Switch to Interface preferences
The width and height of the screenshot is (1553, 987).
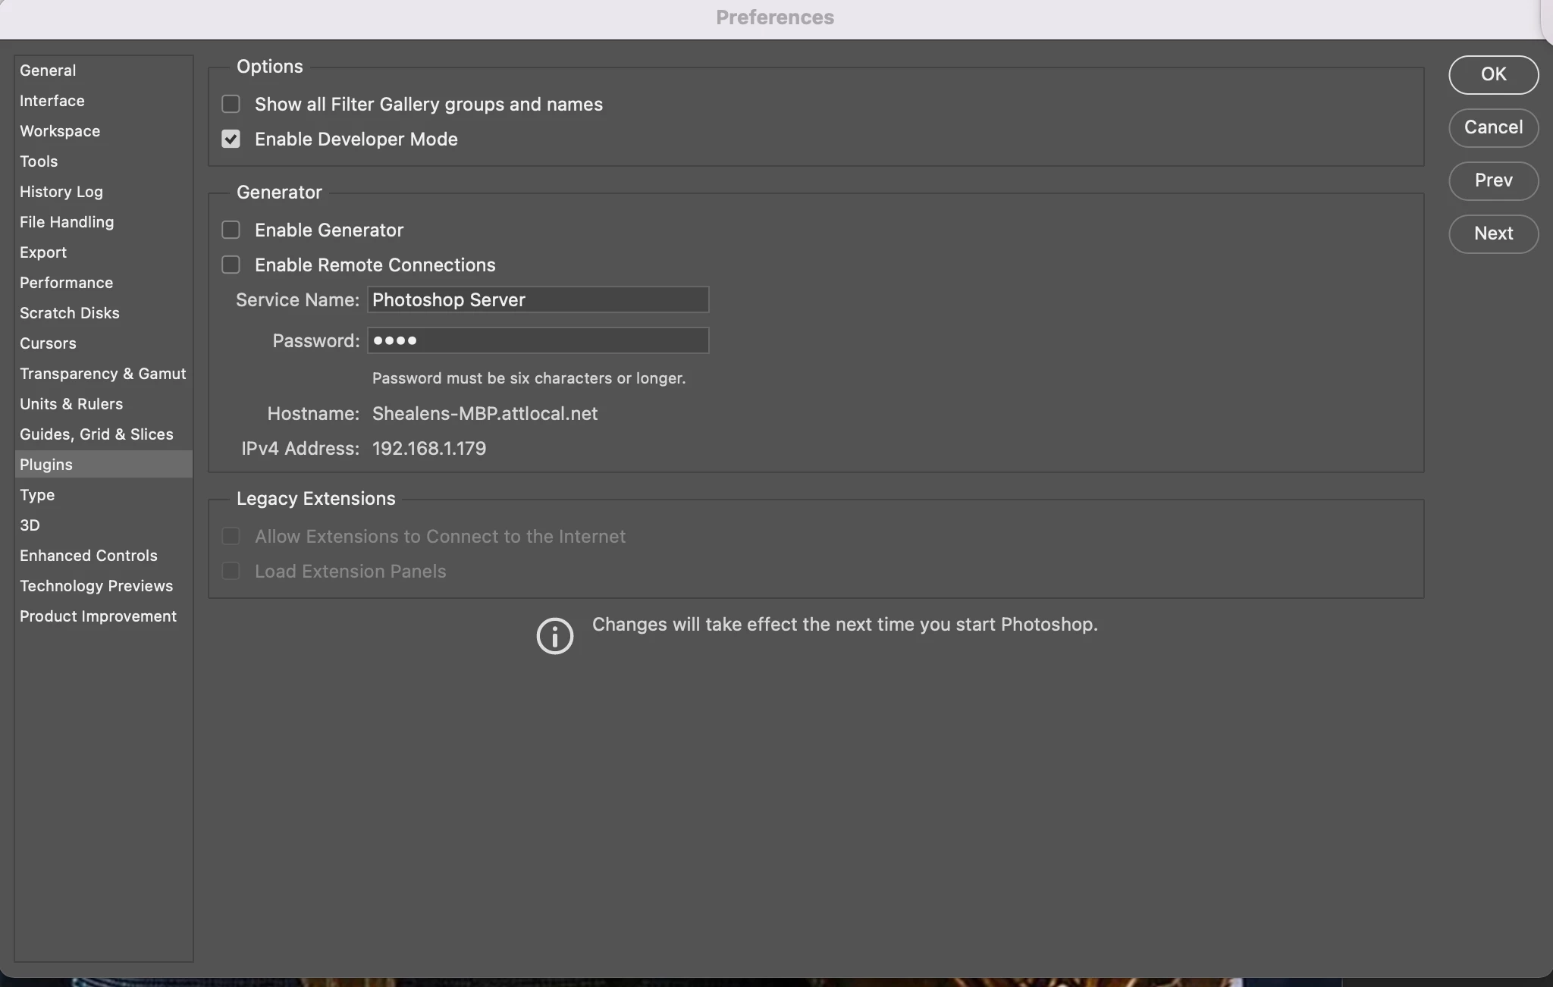(52, 101)
